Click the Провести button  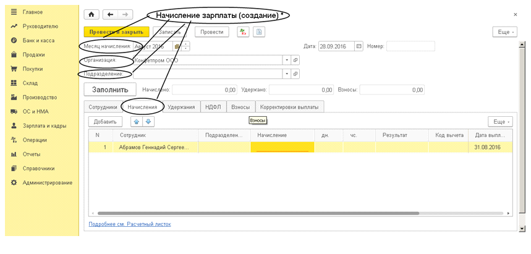[x=212, y=32]
